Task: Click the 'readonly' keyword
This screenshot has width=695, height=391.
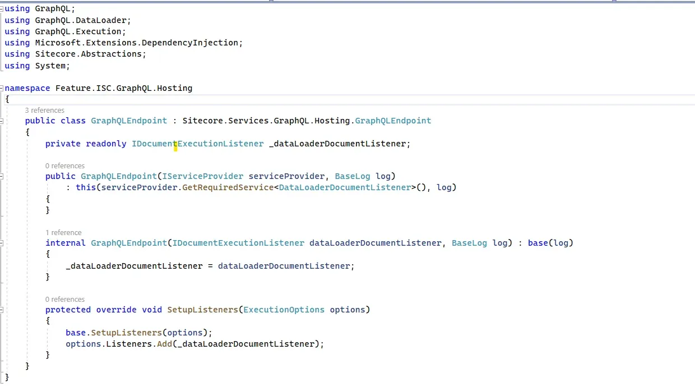Action: pos(106,144)
